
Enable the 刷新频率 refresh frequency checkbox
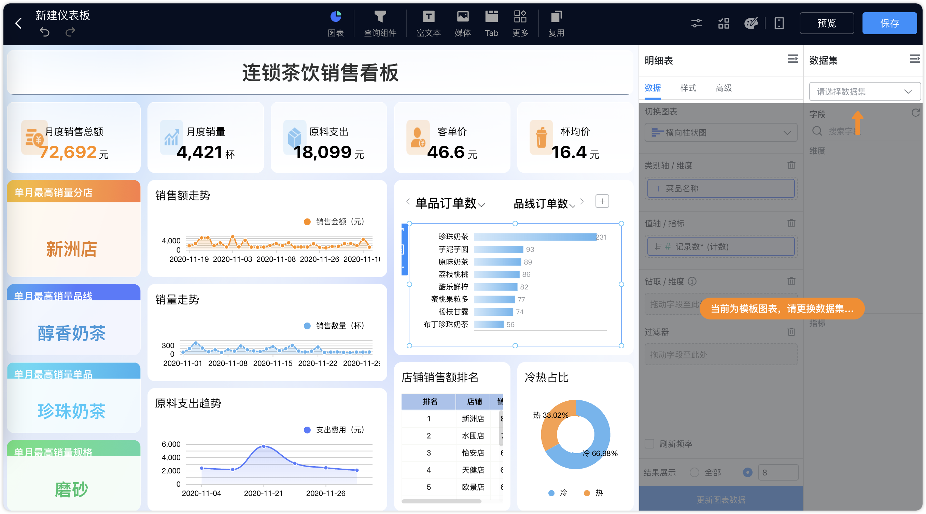(x=649, y=444)
